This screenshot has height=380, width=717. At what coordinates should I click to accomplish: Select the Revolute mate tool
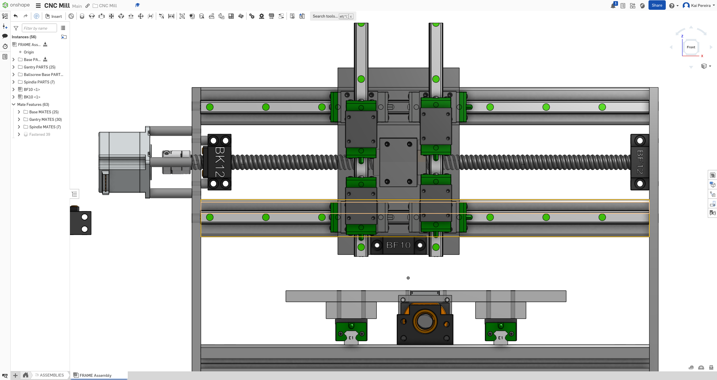[92, 16]
